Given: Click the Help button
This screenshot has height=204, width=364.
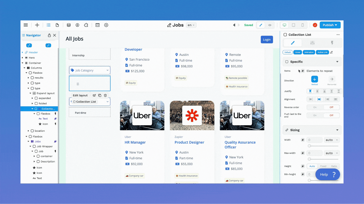Looking at the screenshot, I should pyautogui.click(x=328, y=175).
